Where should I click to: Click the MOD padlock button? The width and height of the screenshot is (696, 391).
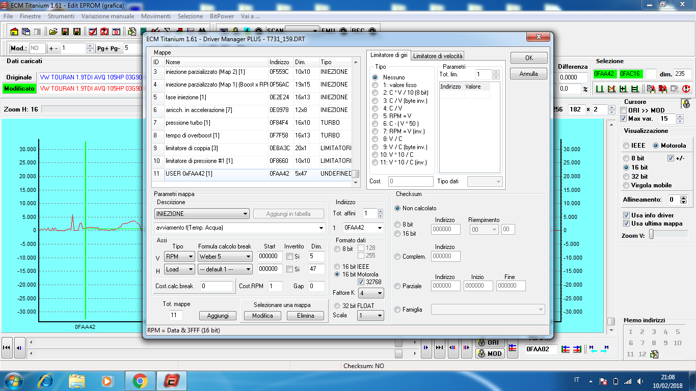pos(490,353)
